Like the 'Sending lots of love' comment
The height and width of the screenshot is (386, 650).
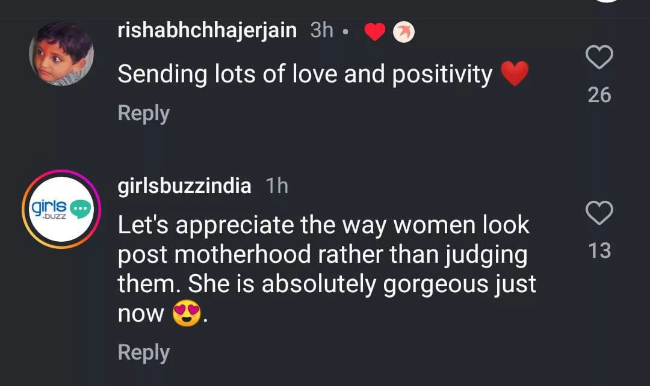coord(599,58)
